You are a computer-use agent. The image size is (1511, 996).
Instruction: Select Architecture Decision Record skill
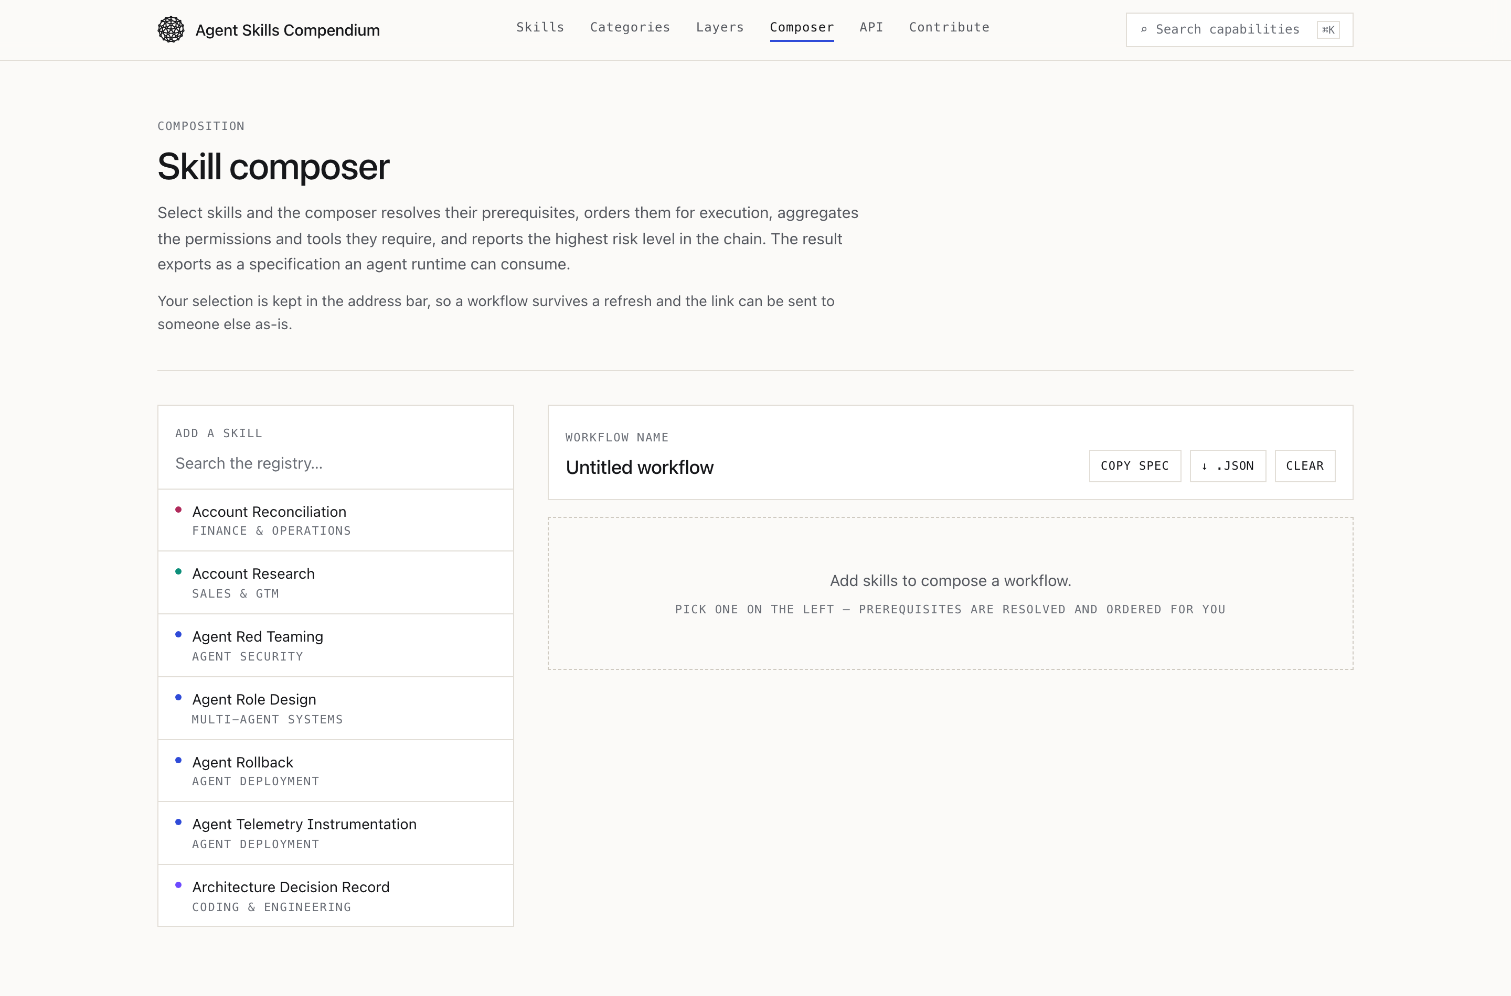pos(335,896)
